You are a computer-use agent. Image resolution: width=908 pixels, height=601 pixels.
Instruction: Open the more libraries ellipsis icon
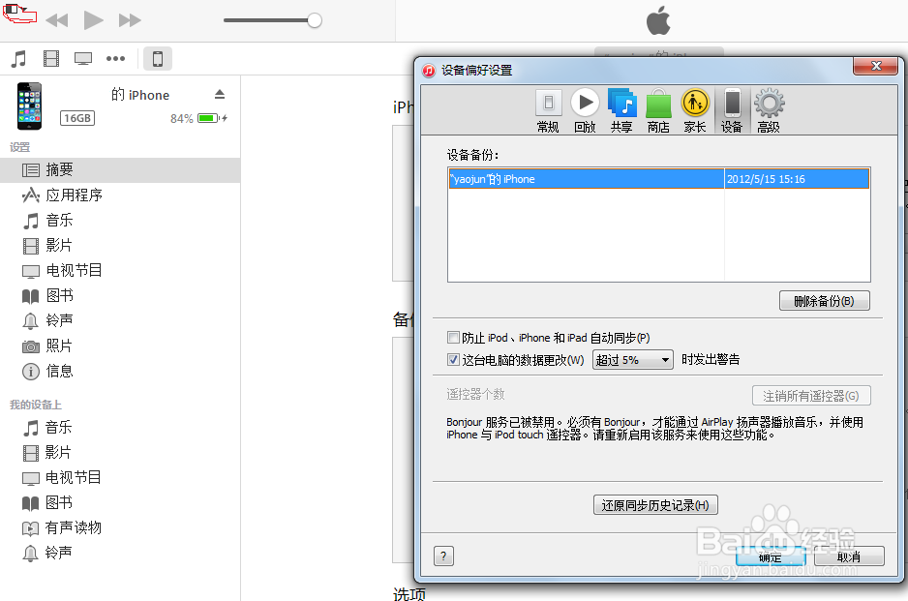point(115,58)
